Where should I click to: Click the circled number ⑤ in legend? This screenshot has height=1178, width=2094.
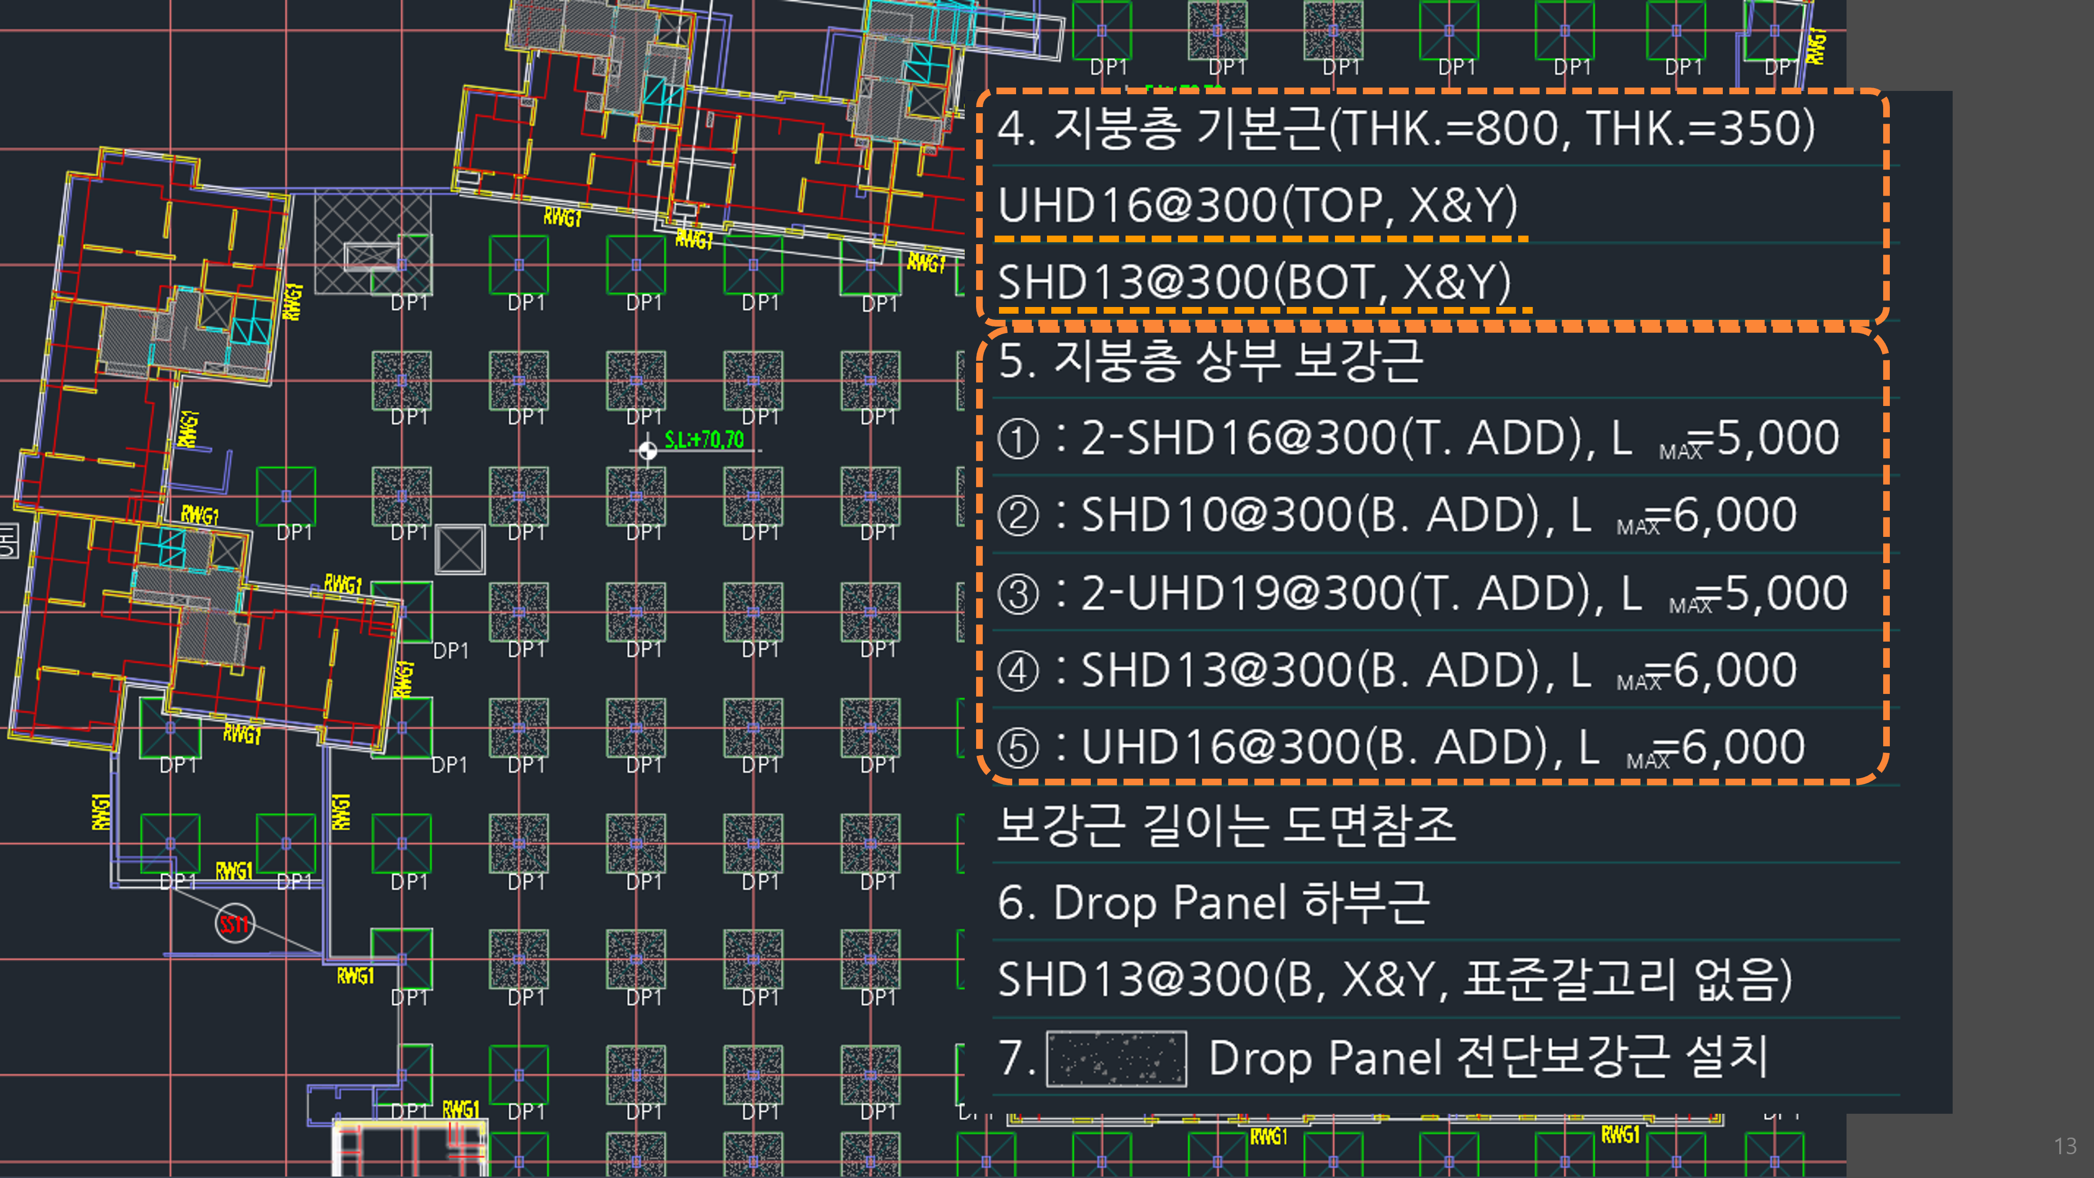(1018, 749)
